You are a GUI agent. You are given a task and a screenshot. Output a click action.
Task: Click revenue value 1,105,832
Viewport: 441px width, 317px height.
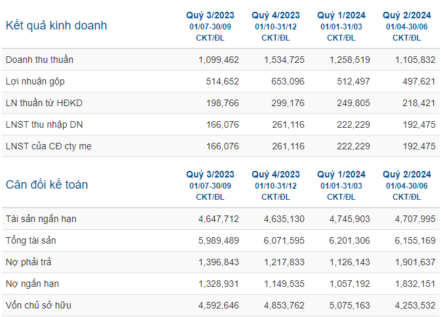[415, 60]
